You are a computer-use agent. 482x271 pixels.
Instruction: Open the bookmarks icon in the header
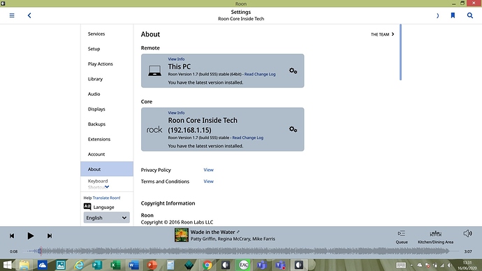click(453, 15)
